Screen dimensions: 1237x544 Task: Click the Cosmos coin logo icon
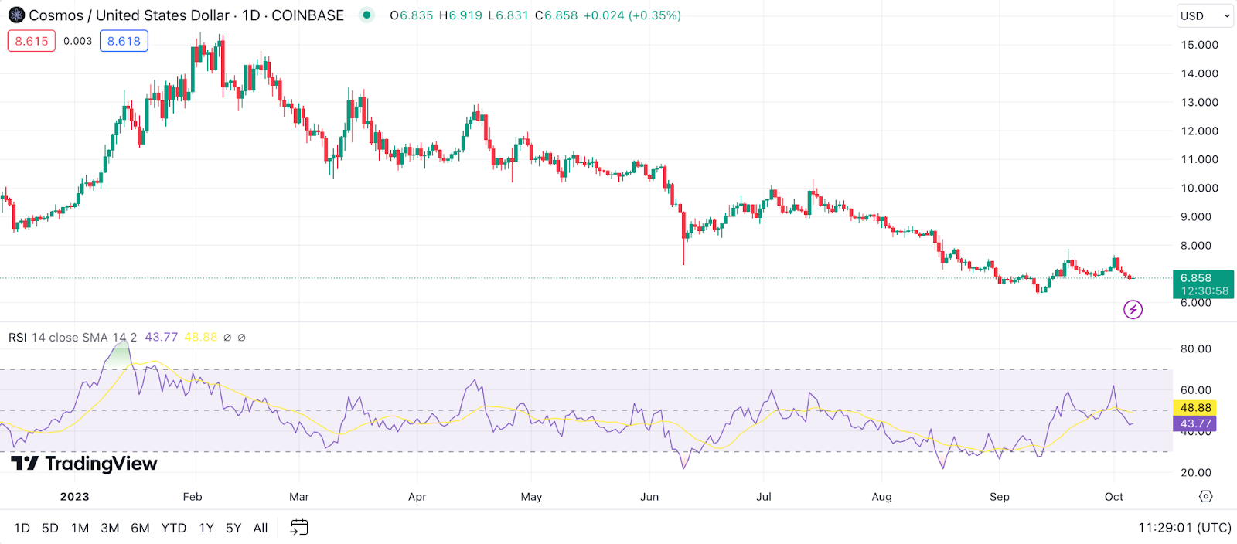coord(16,15)
